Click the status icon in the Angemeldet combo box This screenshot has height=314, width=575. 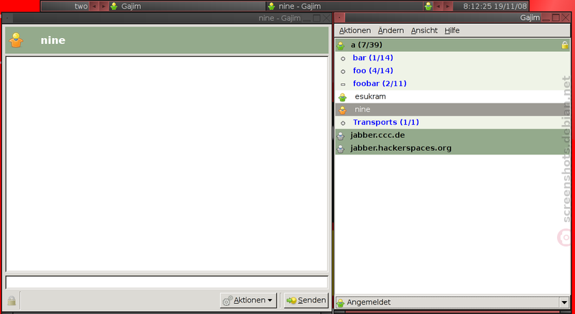click(x=341, y=303)
